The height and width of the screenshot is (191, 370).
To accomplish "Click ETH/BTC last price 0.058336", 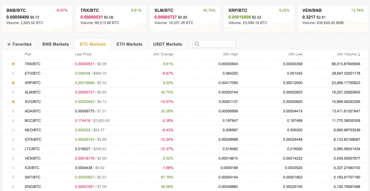I will click(x=82, y=73).
